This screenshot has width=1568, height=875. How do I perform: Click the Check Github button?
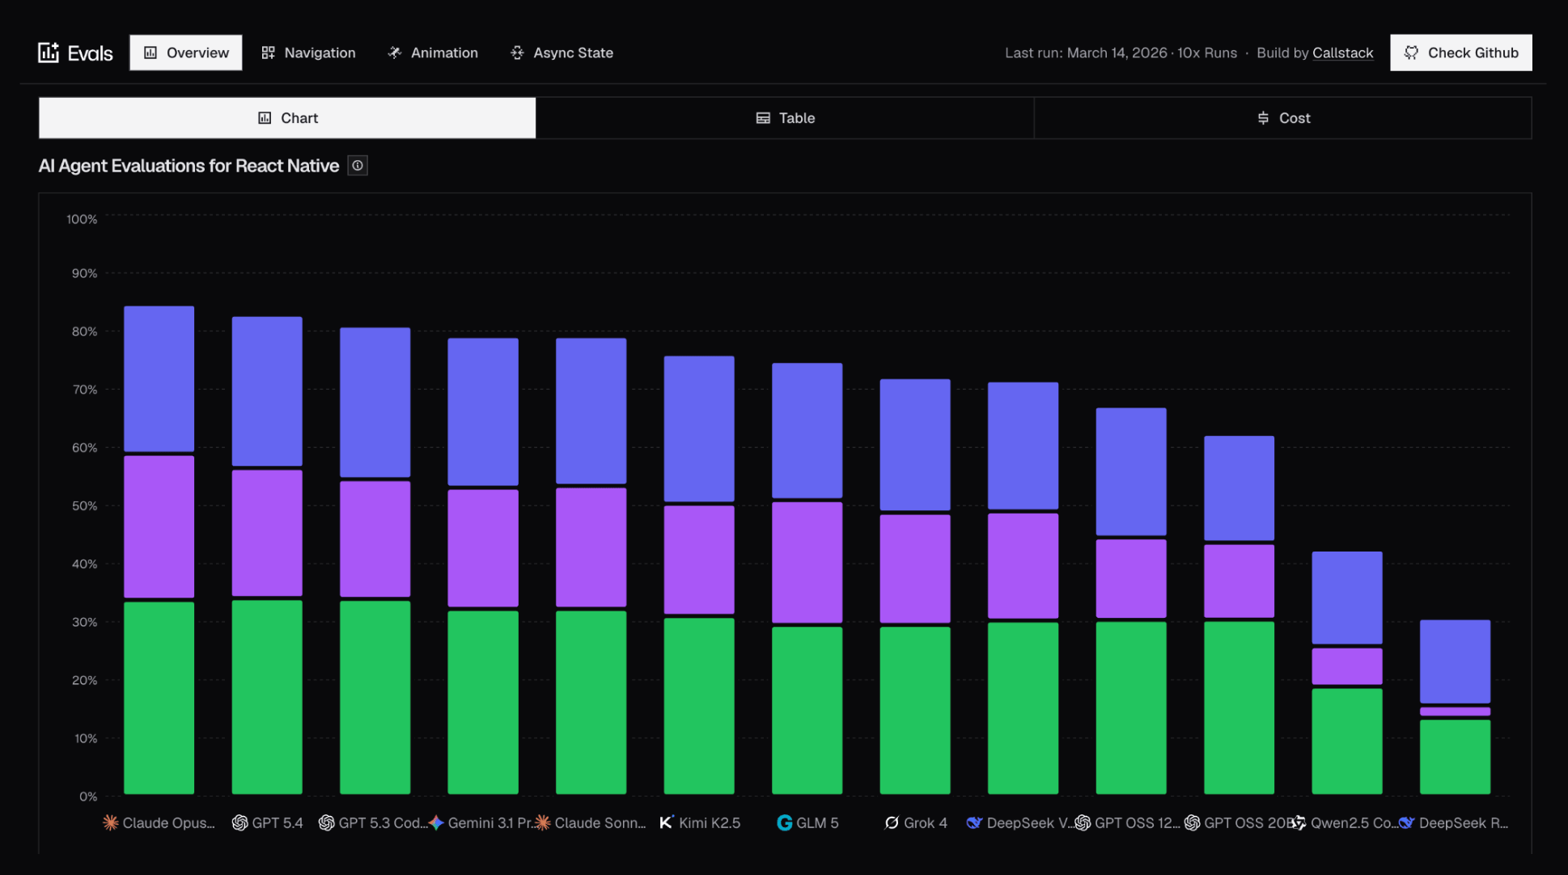click(1461, 53)
